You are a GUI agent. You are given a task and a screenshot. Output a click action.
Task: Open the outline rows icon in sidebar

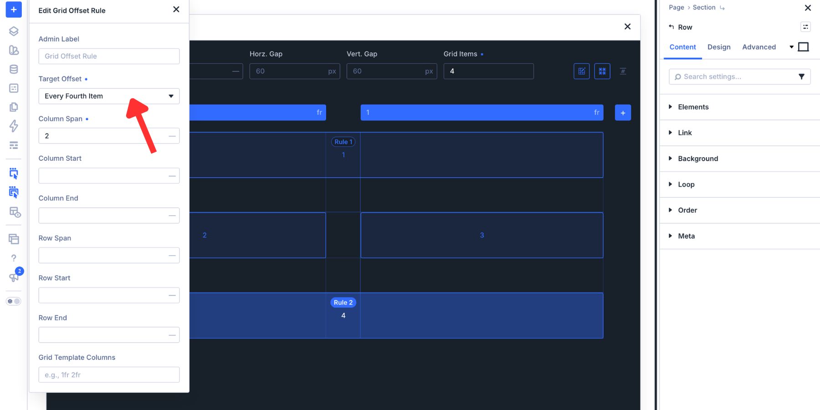14,145
